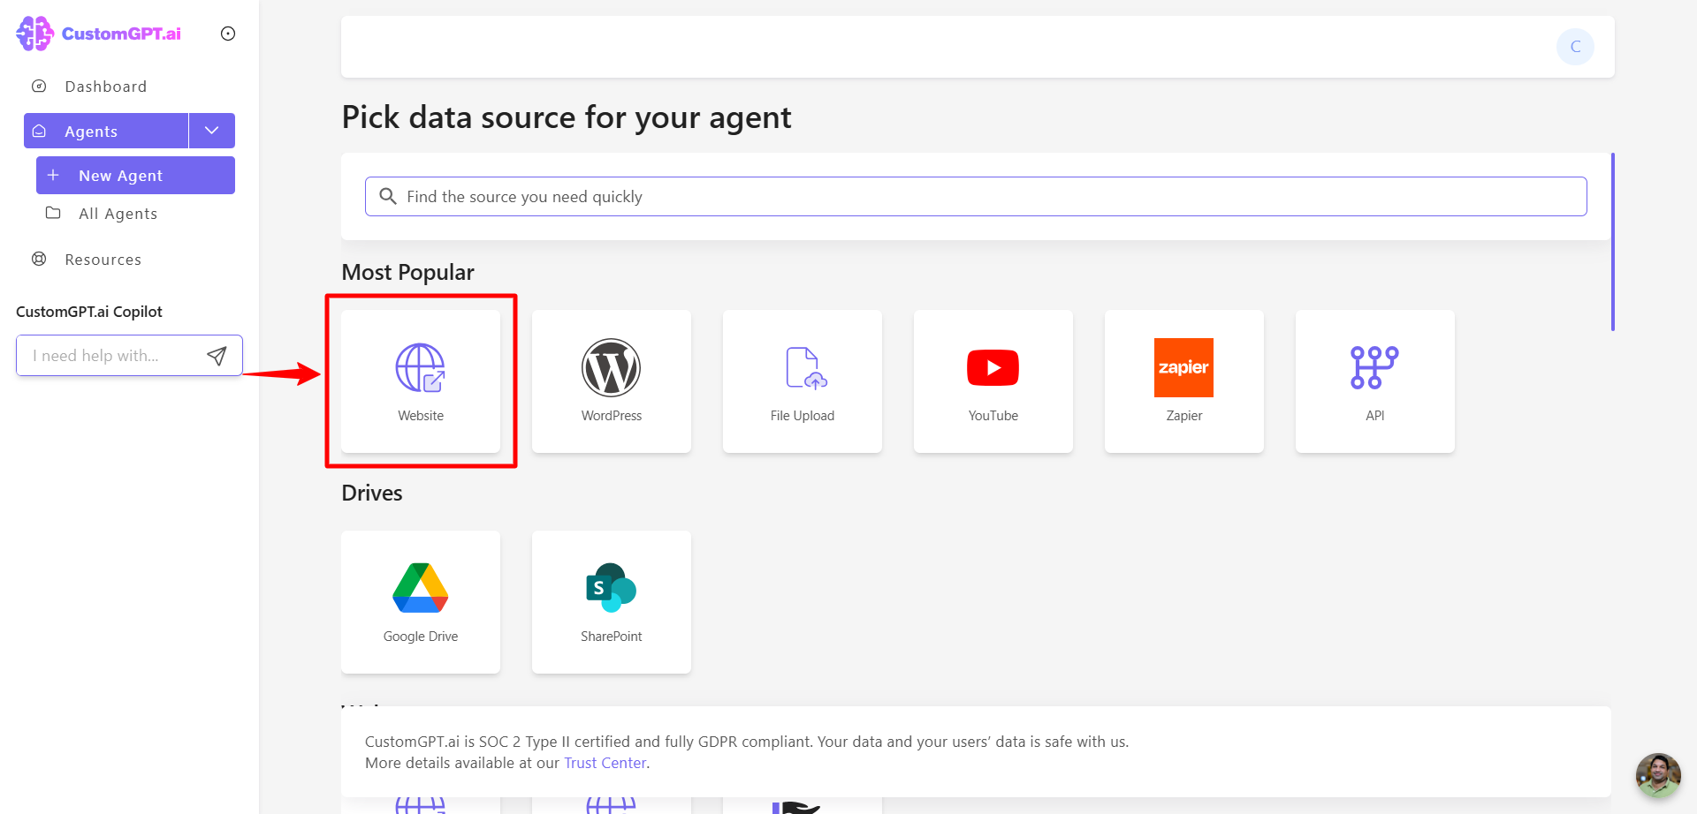
Task: Click the Resources lifebuoy icon
Action: 39,259
